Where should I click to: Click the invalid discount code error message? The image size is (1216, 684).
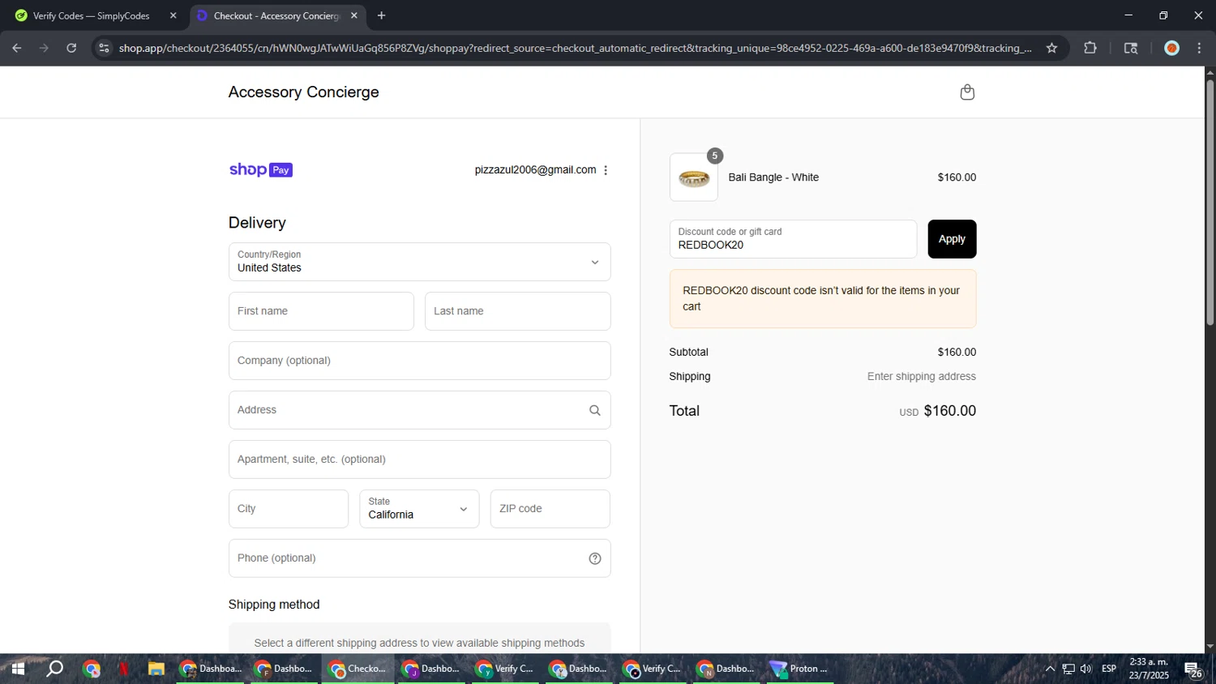click(x=823, y=299)
